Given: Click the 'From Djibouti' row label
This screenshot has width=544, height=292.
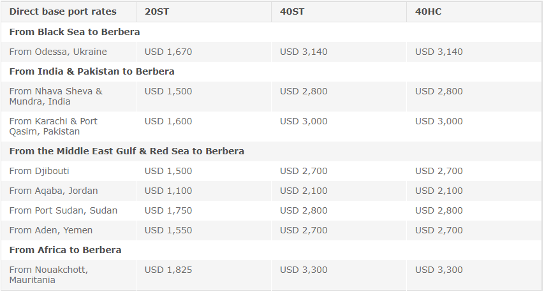Looking at the screenshot, I should coord(39,171).
